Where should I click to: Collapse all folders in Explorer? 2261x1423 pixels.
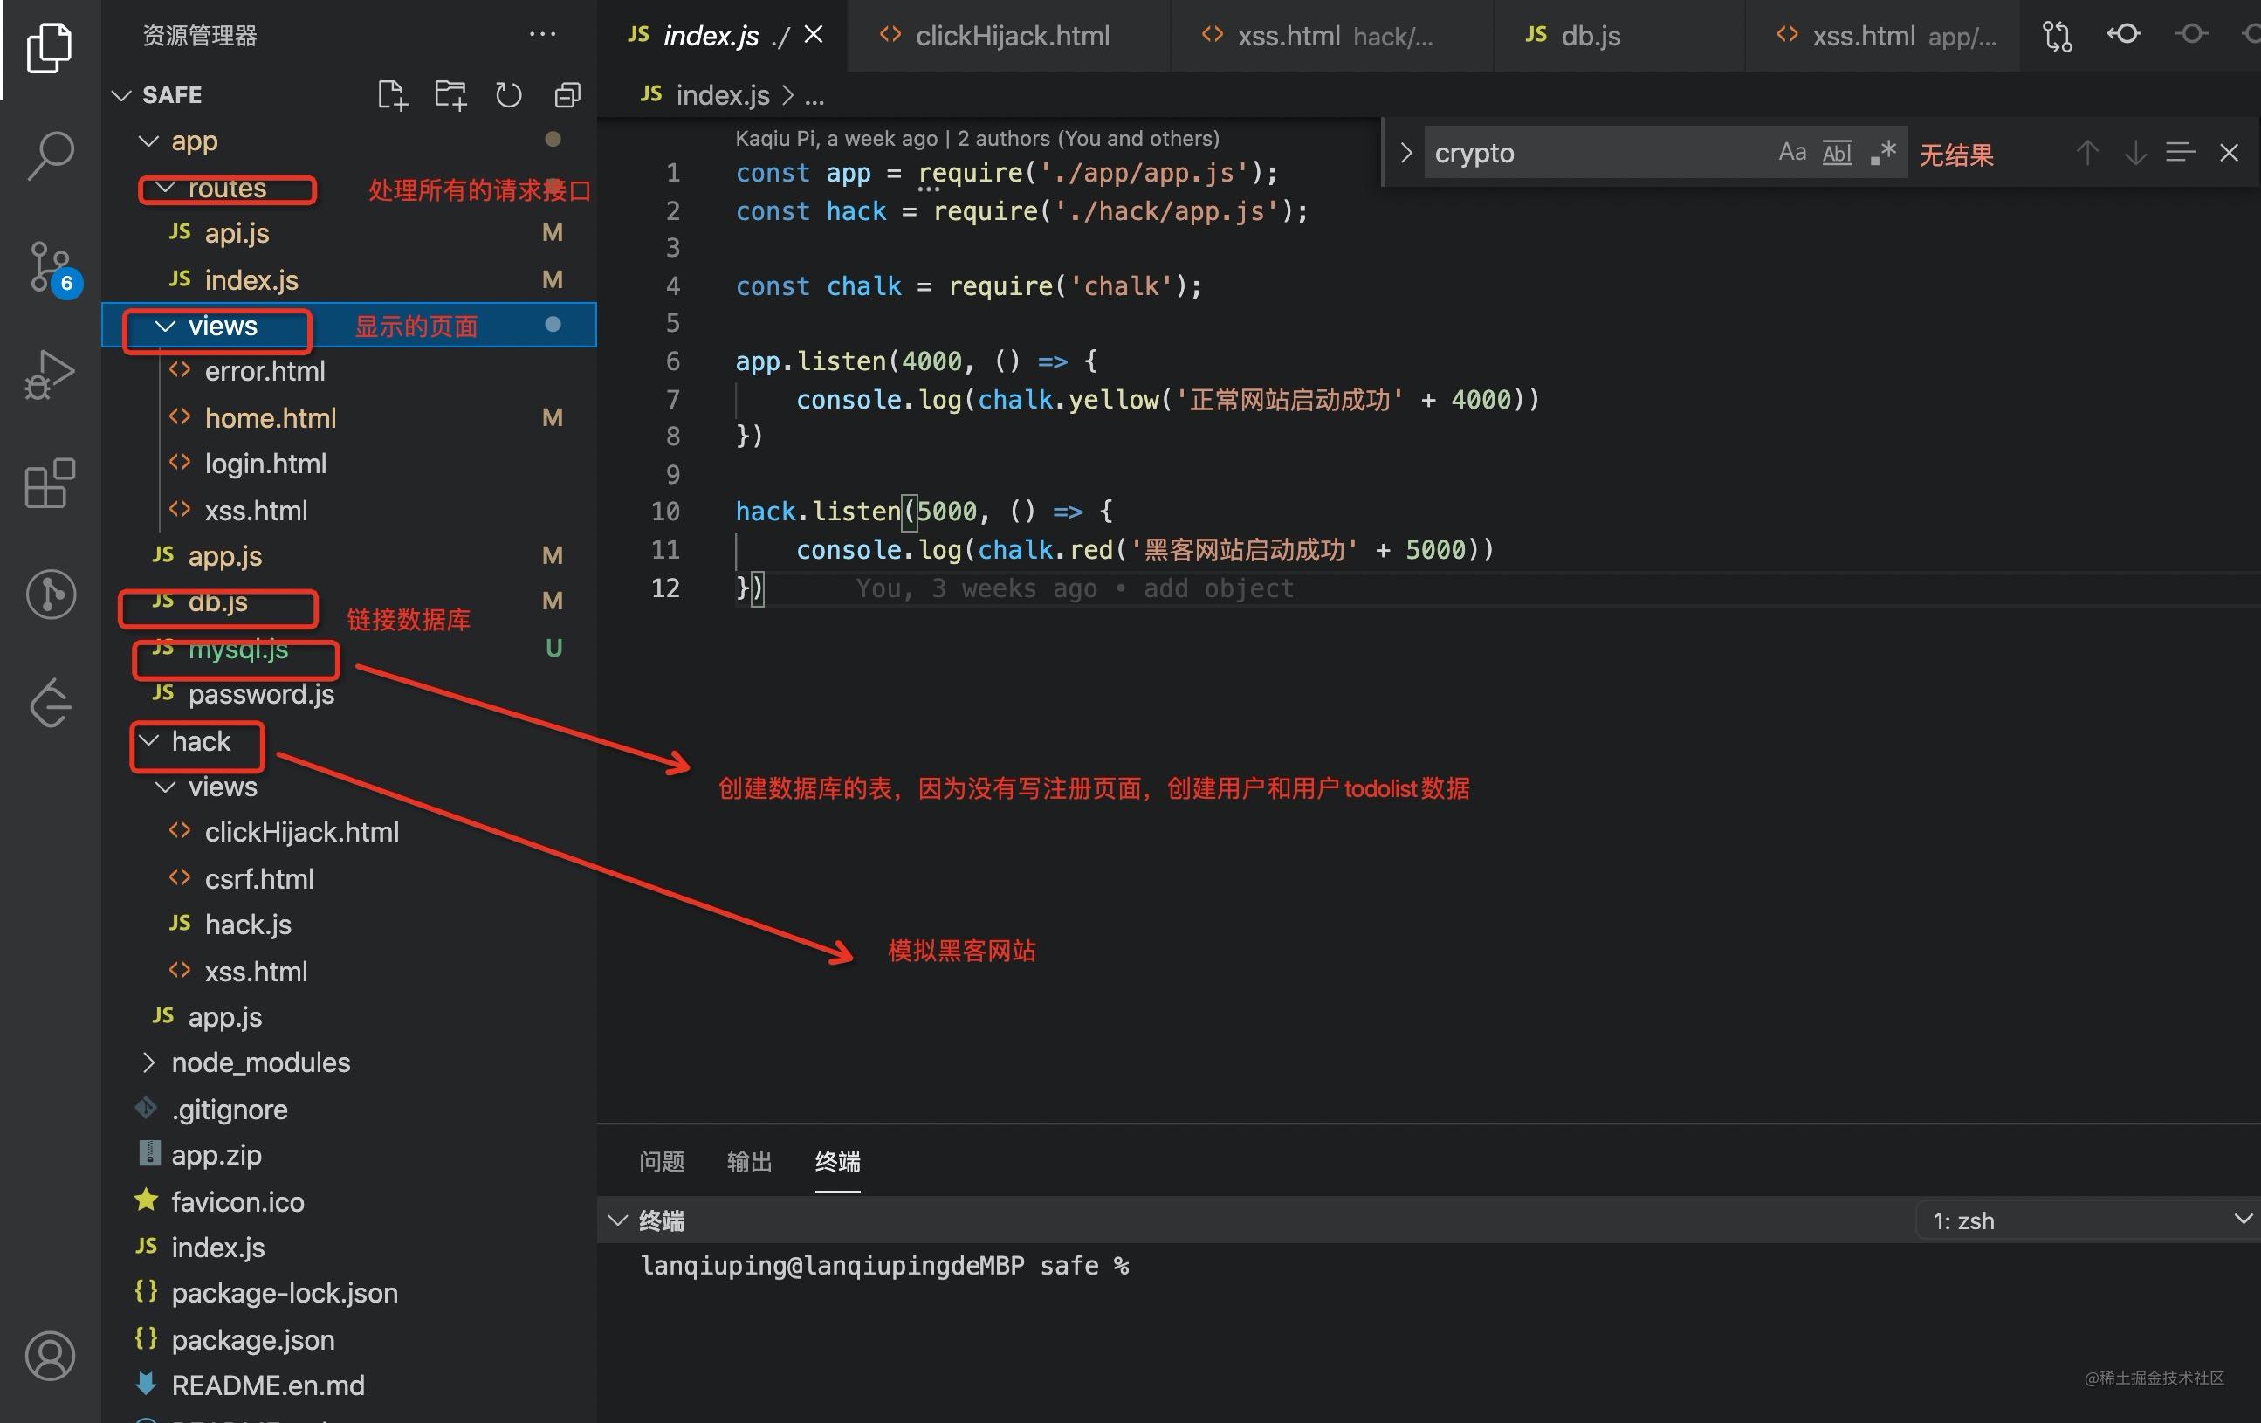coord(567,95)
